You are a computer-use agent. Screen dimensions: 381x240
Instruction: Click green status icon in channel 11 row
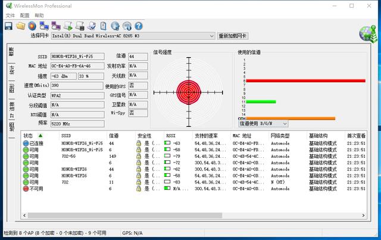pyautogui.click(x=26, y=182)
